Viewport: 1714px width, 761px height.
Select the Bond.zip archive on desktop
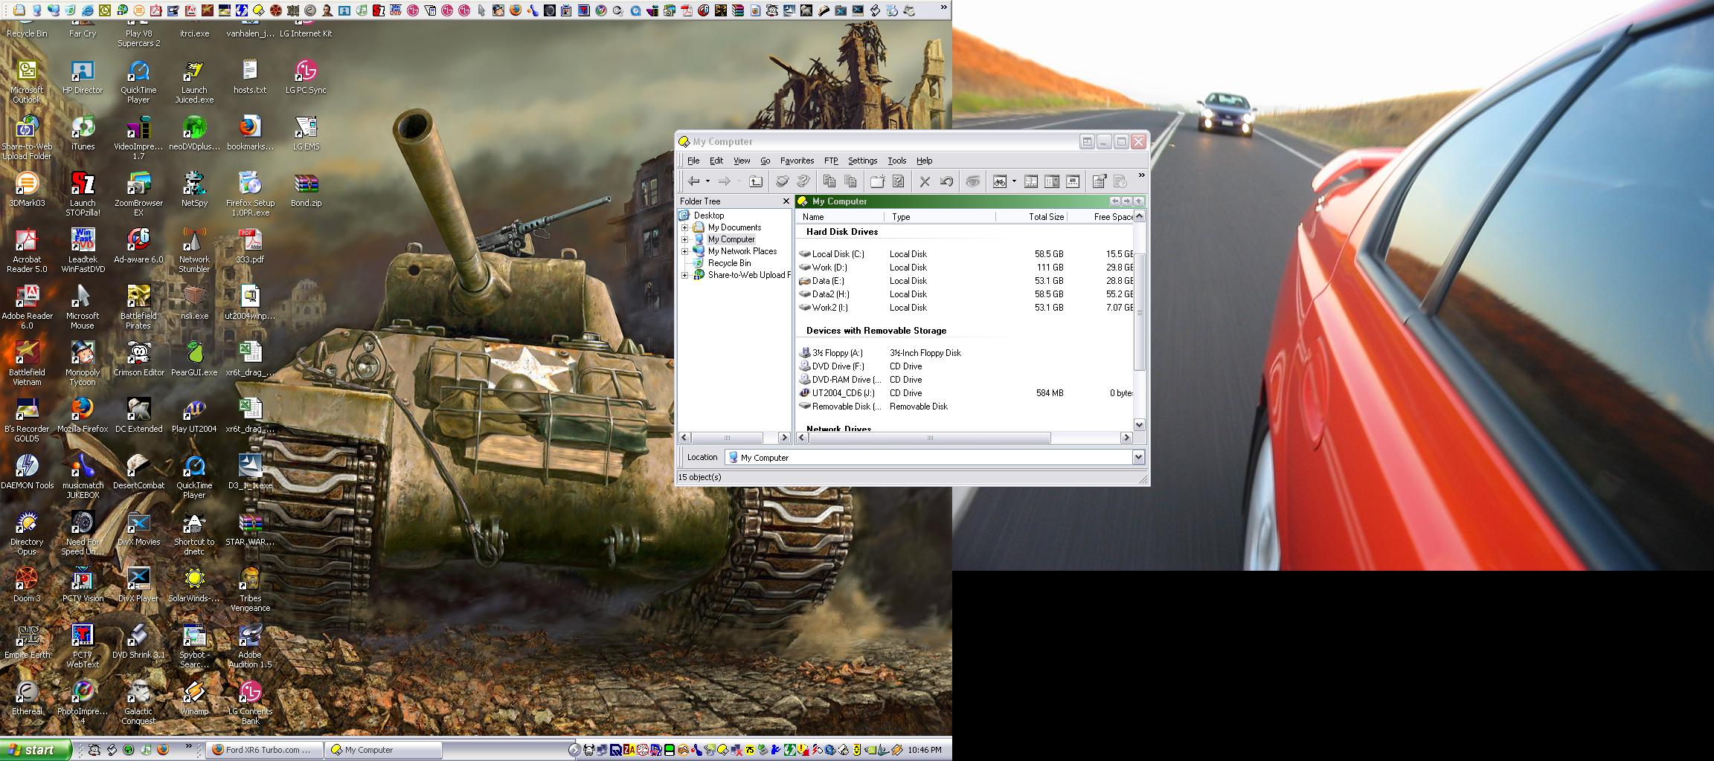[306, 190]
